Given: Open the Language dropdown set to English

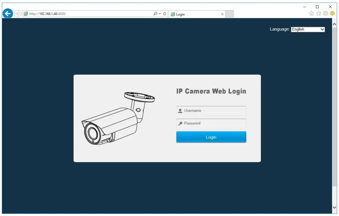Looking at the screenshot, I should coord(308,29).
